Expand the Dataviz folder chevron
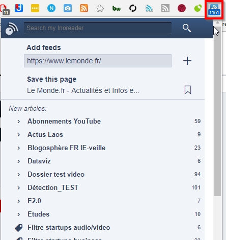The image size is (226, 240). 19,161
